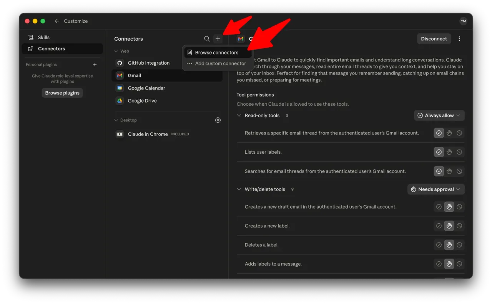Open the Google Calendar connector
Image resolution: width=492 pixels, height=304 pixels.
point(167,88)
